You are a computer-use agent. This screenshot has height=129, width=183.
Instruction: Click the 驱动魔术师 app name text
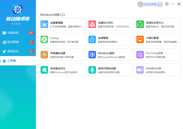(x=18, y=19)
